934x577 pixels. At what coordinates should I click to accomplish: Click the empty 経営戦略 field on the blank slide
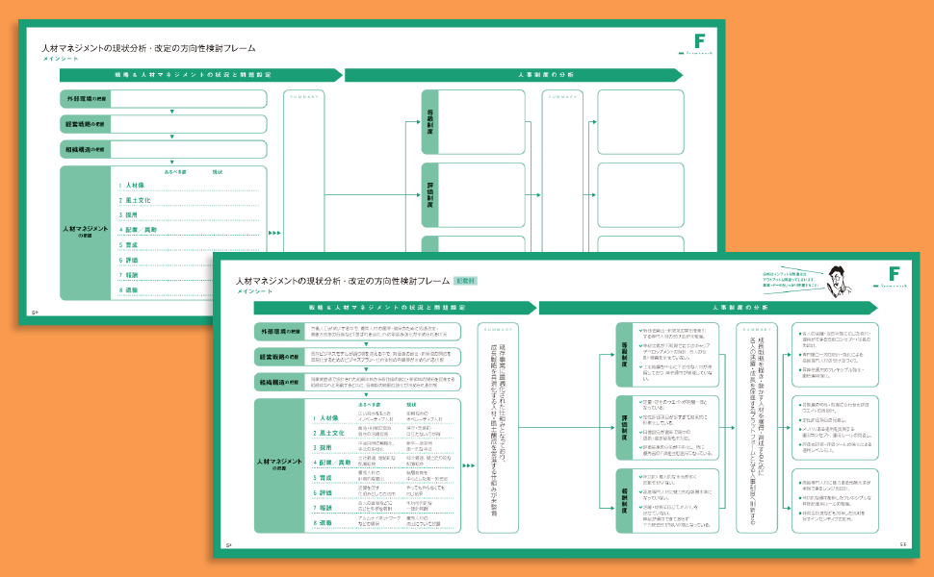(188, 124)
